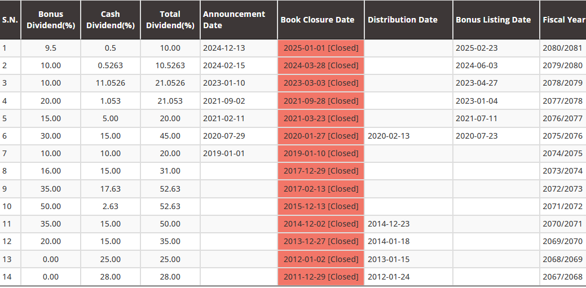Click the distribution date 2020-02-13 cell
The width and height of the screenshot is (586, 288).
(x=389, y=136)
